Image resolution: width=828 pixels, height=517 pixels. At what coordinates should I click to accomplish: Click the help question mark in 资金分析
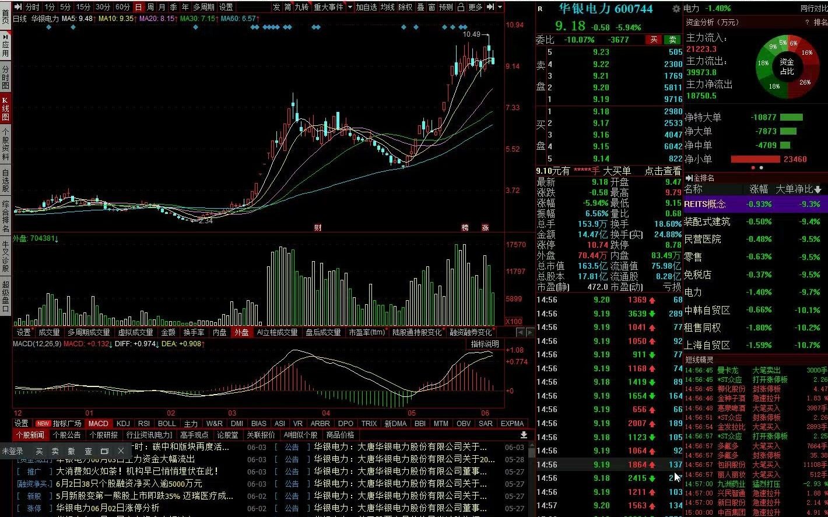pos(807,22)
